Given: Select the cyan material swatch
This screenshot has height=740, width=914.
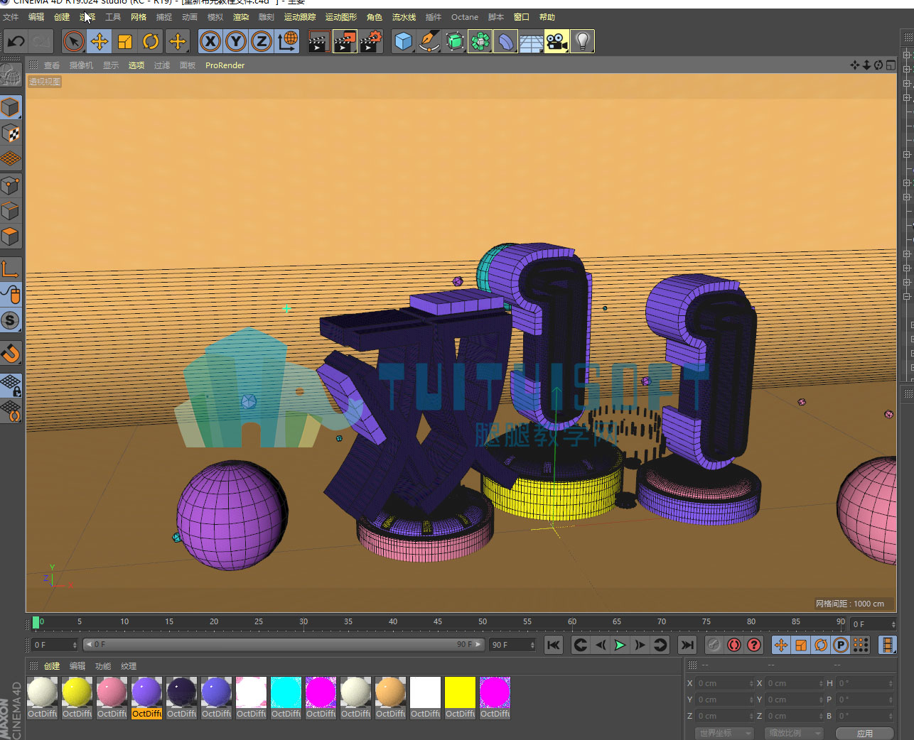Looking at the screenshot, I should click(286, 697).
